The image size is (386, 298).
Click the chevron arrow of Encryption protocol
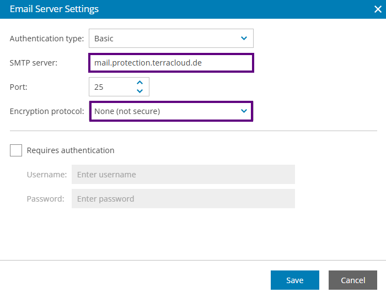pyautogui.click(x=244, y=111)
